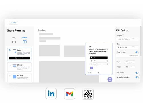The height and width of the screenshot is (107, 143).
Task: Toggle the Dark overlay switch
Action: coord(137,73)
